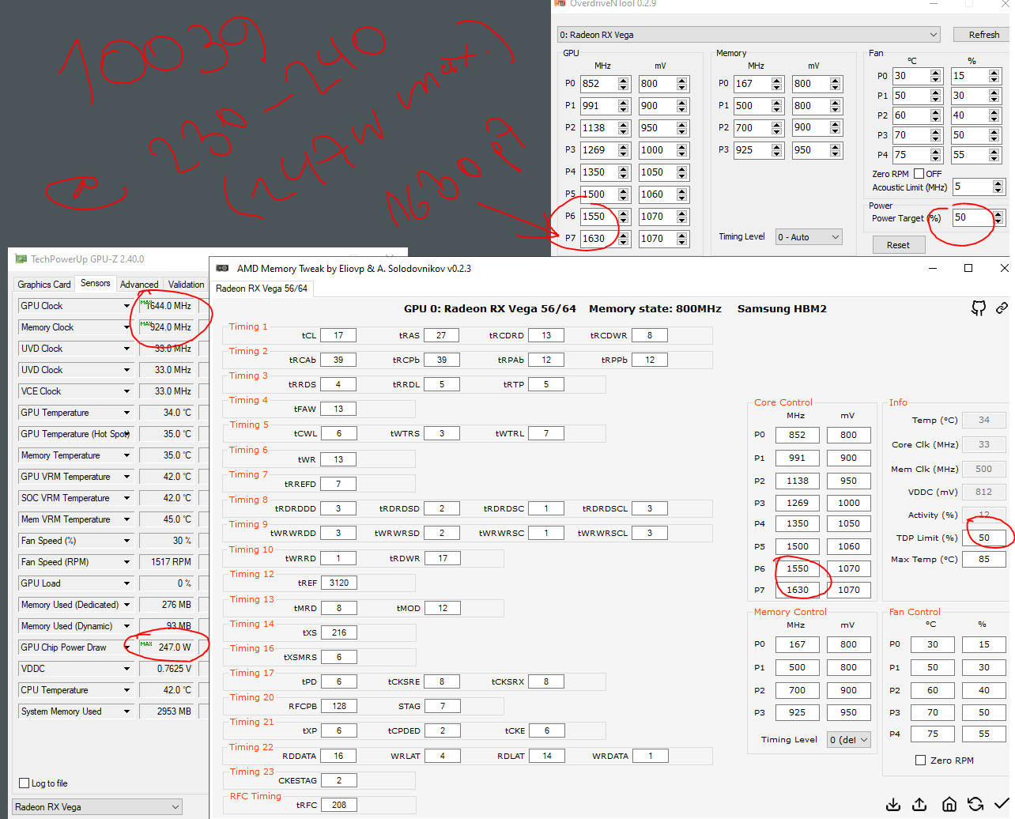Click the GPU Chip Power Draw value 247.0 W

pyautogui.click(x=166, y=647)
